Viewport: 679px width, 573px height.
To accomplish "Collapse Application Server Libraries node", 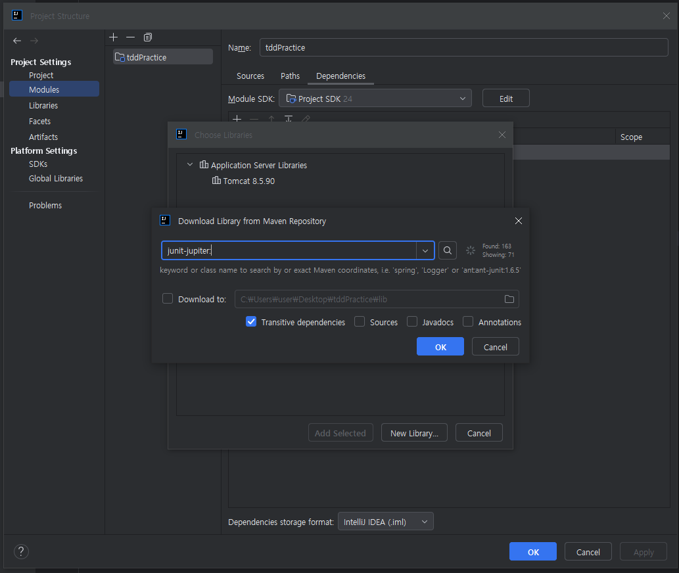I will click(x=190, y=165).
